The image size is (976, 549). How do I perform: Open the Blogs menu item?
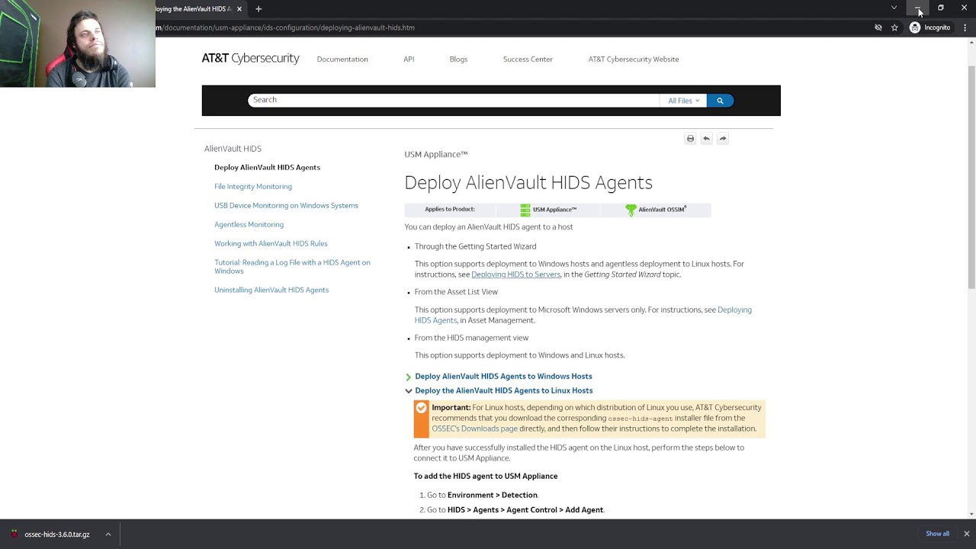click(458, 59)
